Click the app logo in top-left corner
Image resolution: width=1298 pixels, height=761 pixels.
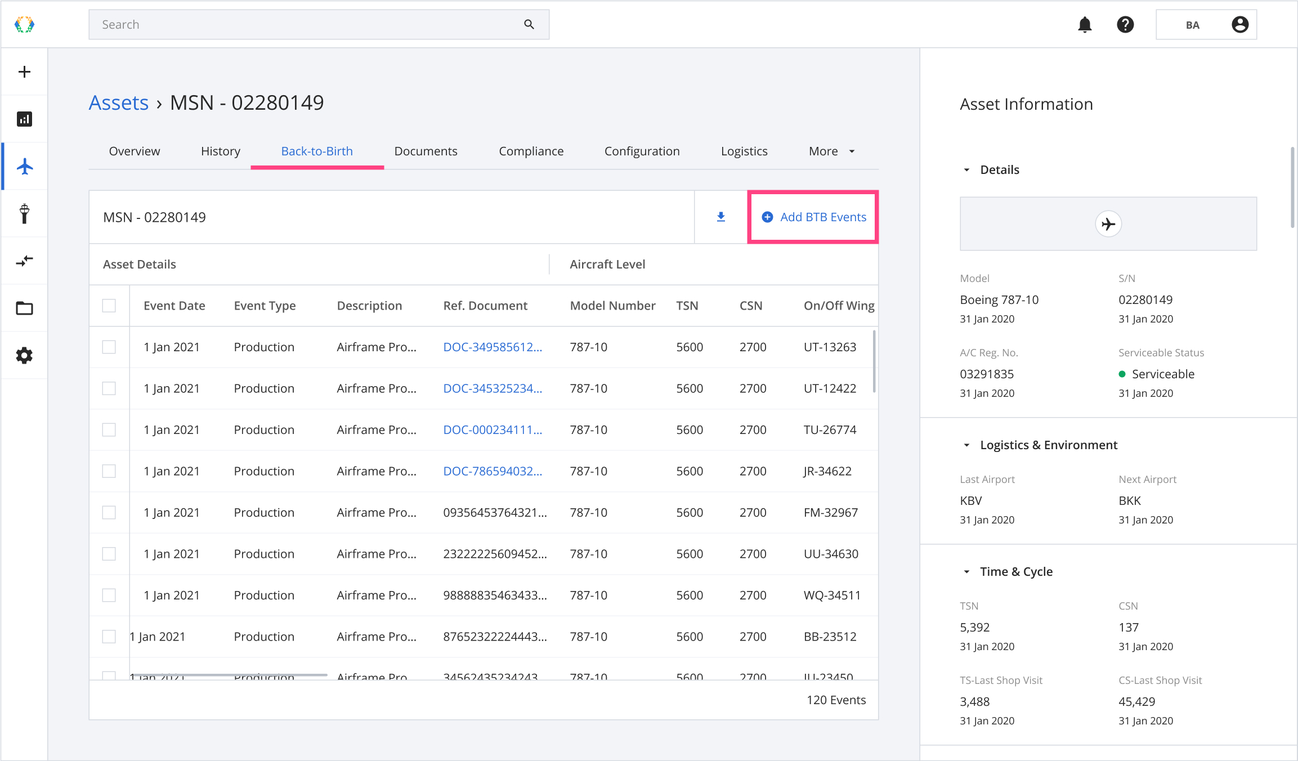(24, 24)
